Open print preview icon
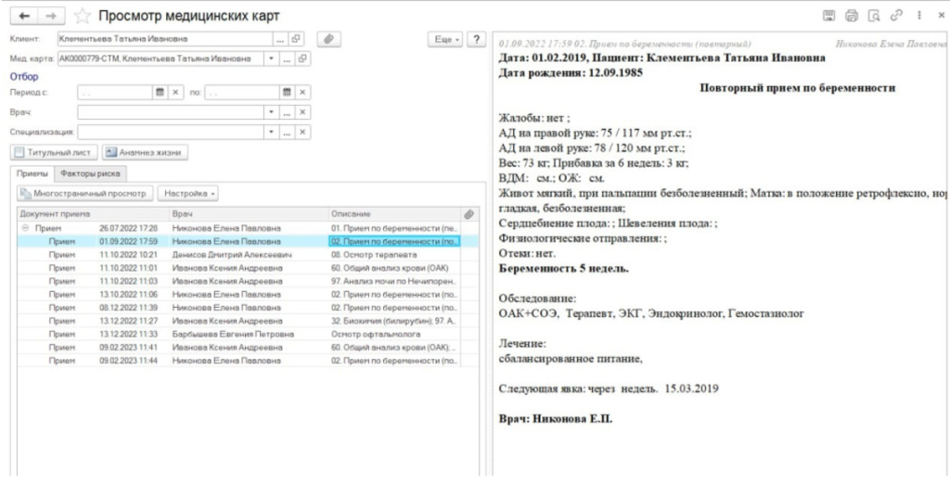950x483 pixels. pos(874,16)
